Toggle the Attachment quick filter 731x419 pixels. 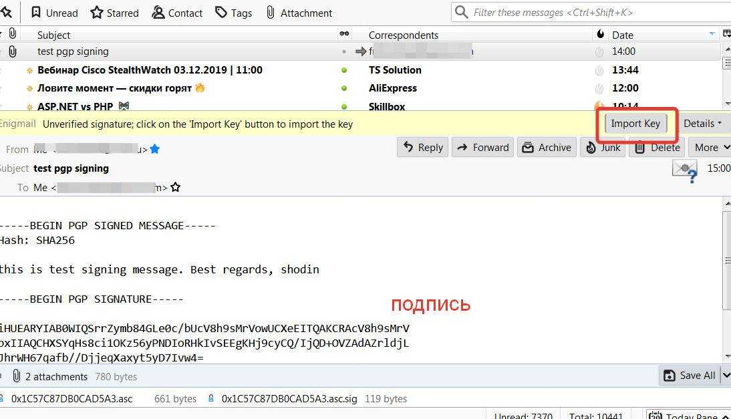pyautogui.click(x=299, y=13)
